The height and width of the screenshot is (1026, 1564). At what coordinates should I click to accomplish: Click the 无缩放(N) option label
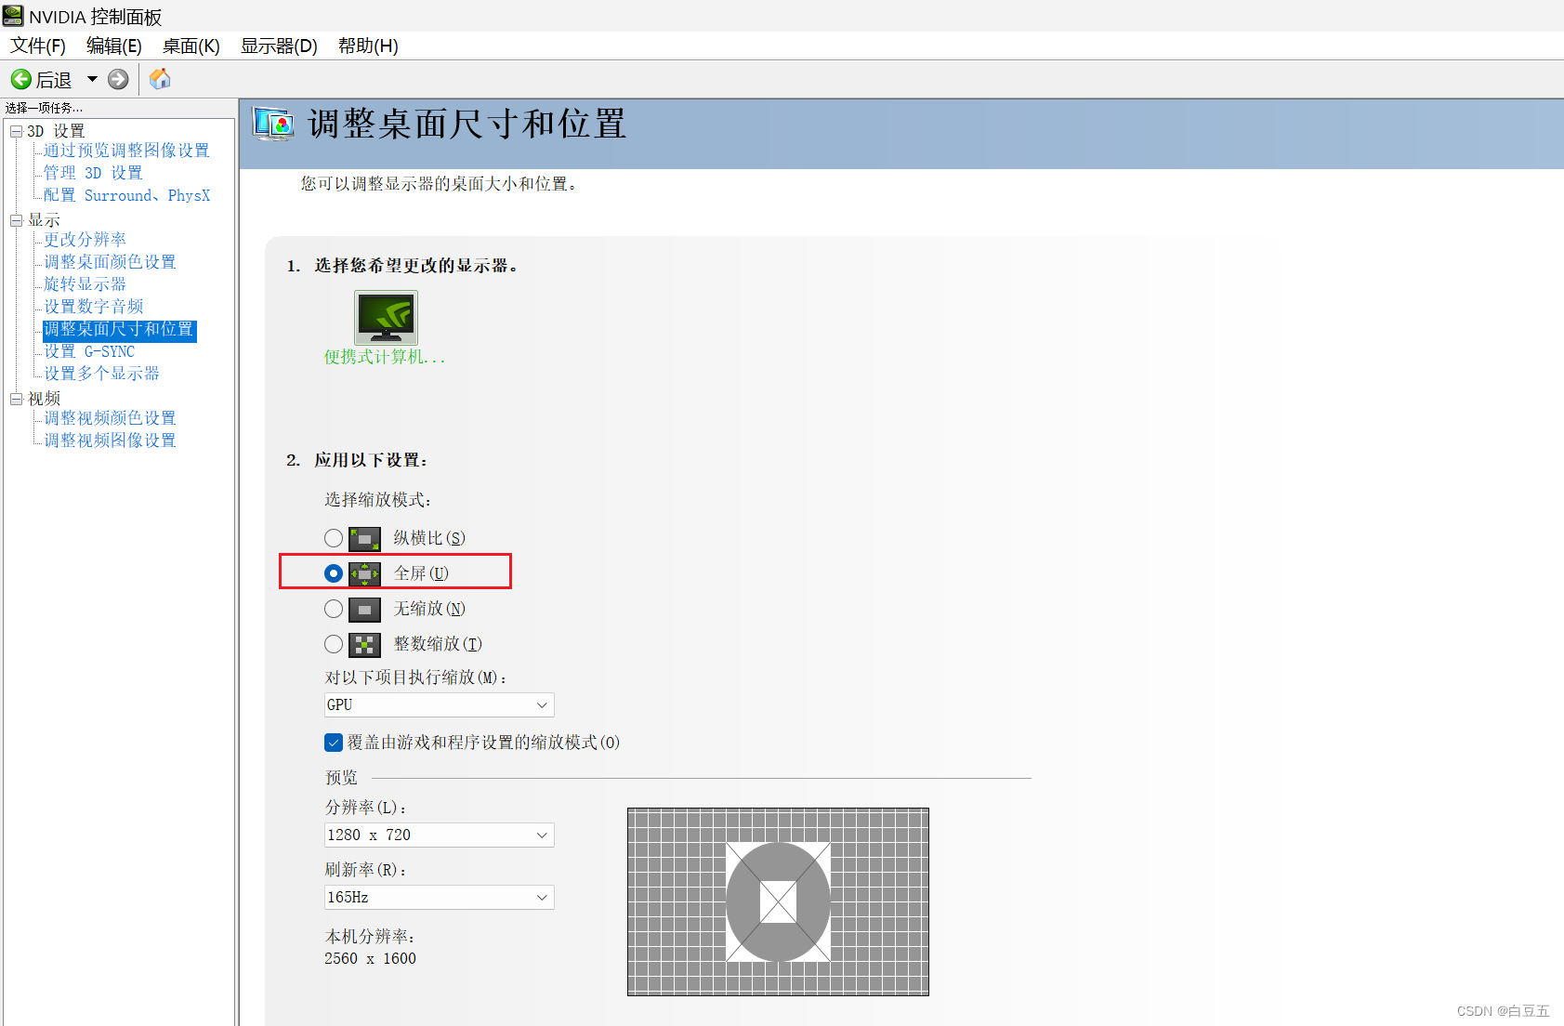[x=429, y=609]
